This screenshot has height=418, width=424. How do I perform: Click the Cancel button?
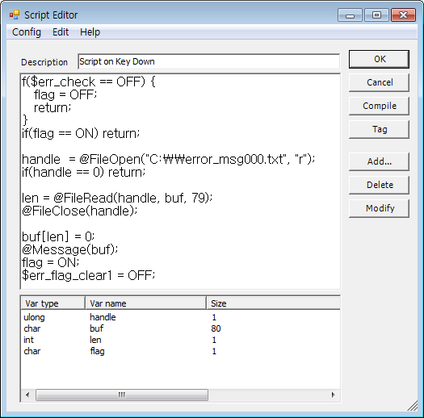click(x=379, y=82)
